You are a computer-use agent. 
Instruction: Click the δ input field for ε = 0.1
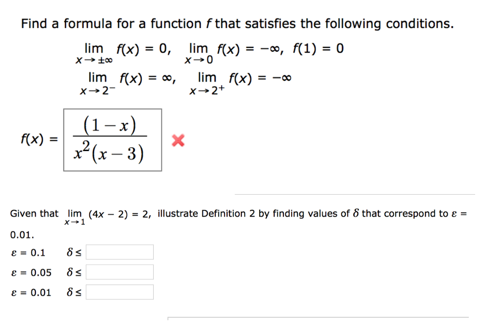pyautogui.click(x=119, y=252)
